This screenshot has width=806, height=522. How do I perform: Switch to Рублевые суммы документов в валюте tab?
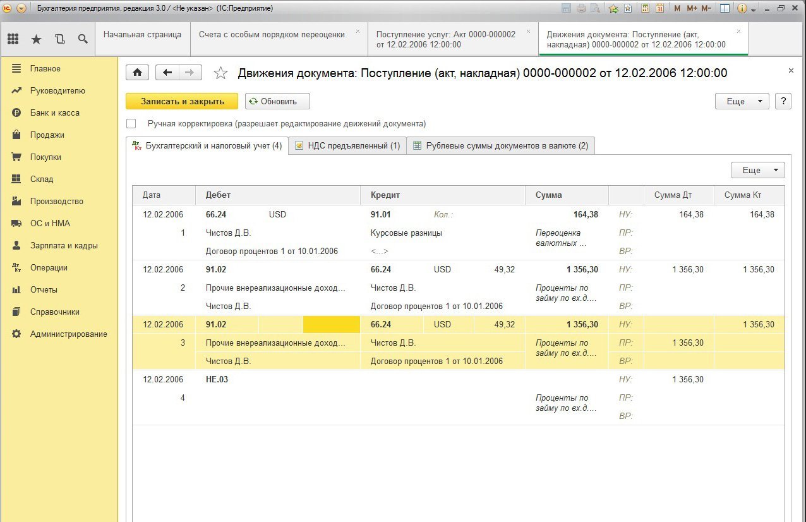(x=500, y=145)
